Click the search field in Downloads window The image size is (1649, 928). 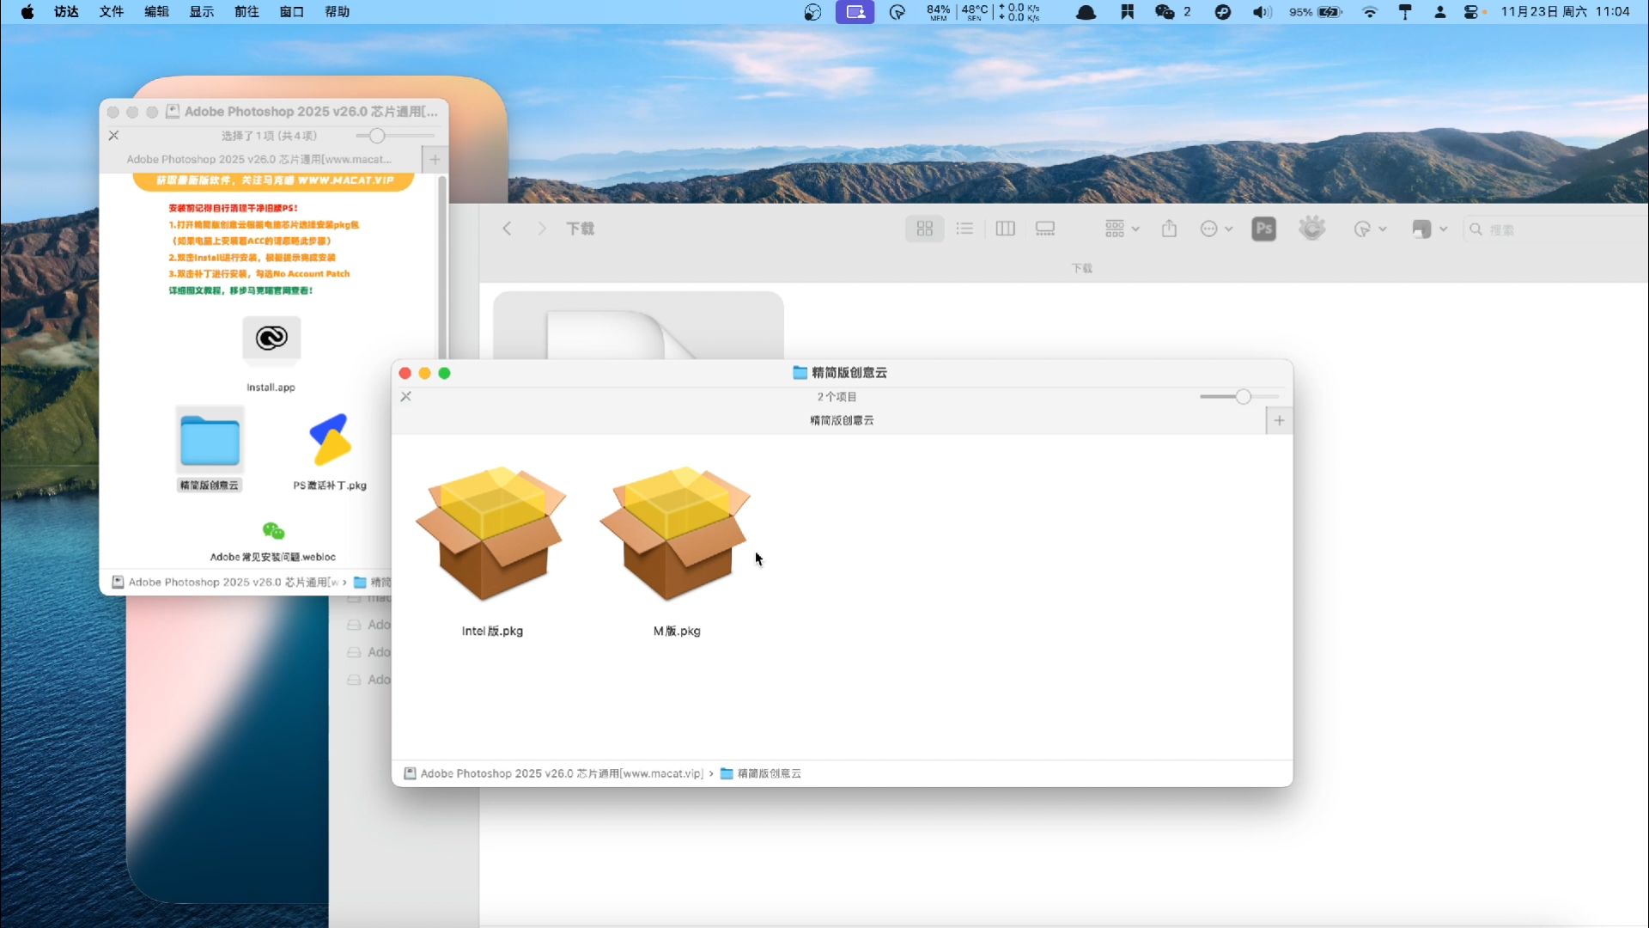pyautogui.click(x=1555, y=229)
